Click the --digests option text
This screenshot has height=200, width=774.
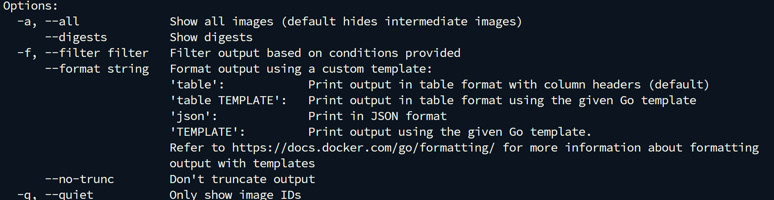pyautogui.click(x=76, y=37)
